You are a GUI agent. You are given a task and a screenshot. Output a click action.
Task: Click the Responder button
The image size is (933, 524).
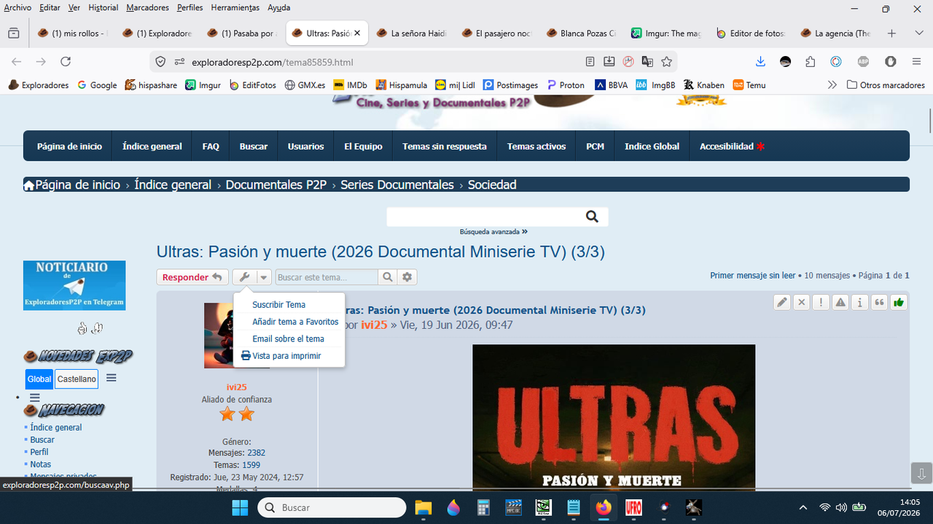tap(192, 277)
